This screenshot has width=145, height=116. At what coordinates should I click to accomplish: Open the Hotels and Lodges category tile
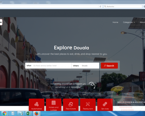click(x=54, y=105)
